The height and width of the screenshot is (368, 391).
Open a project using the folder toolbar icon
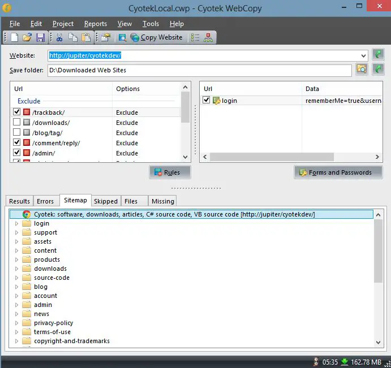pyautogui.click(x=27, y=37)
